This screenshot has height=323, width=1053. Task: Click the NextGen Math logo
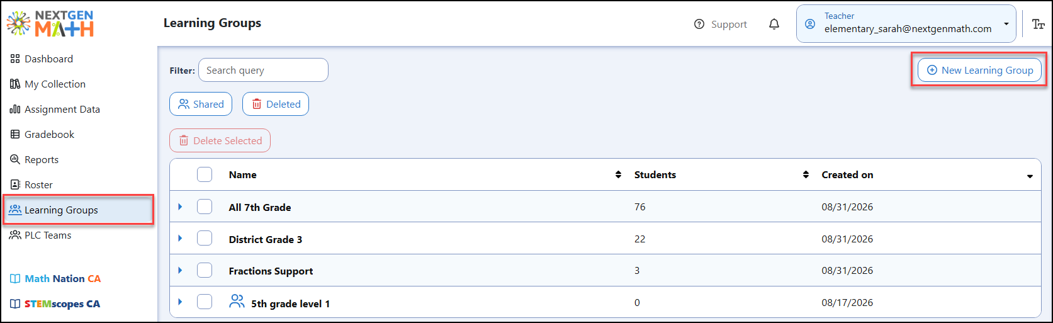pos(50,23)
